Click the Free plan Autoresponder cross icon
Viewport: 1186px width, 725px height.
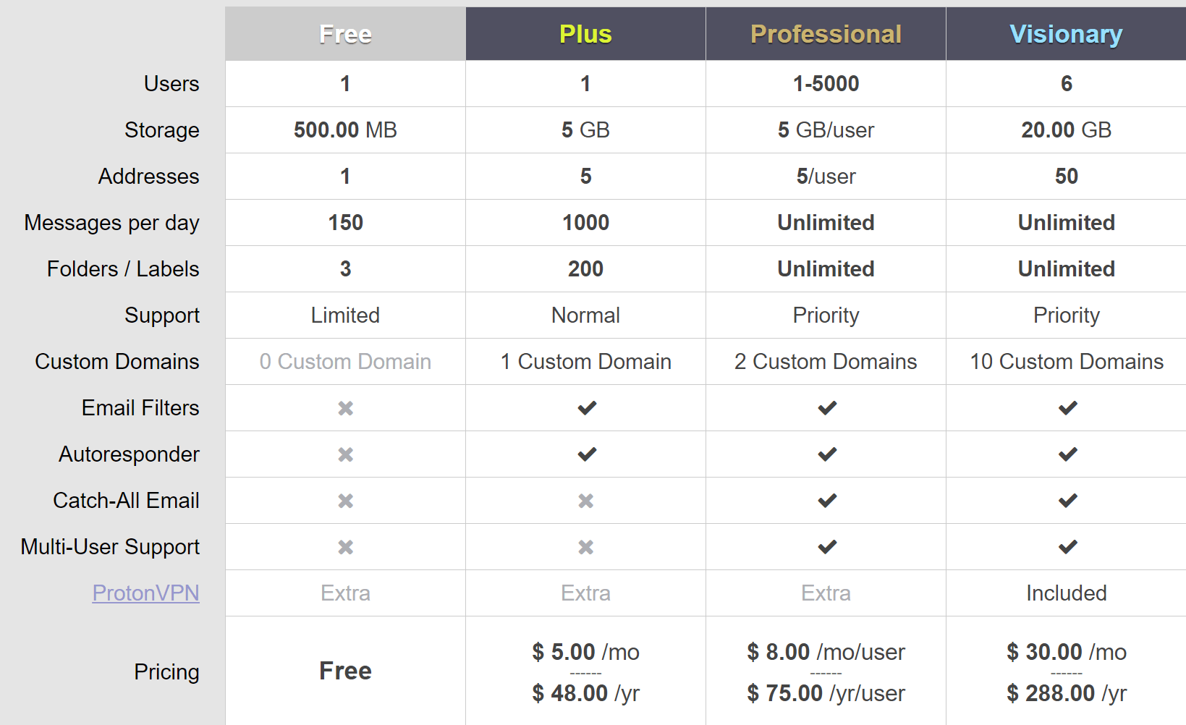click(346, 454)
